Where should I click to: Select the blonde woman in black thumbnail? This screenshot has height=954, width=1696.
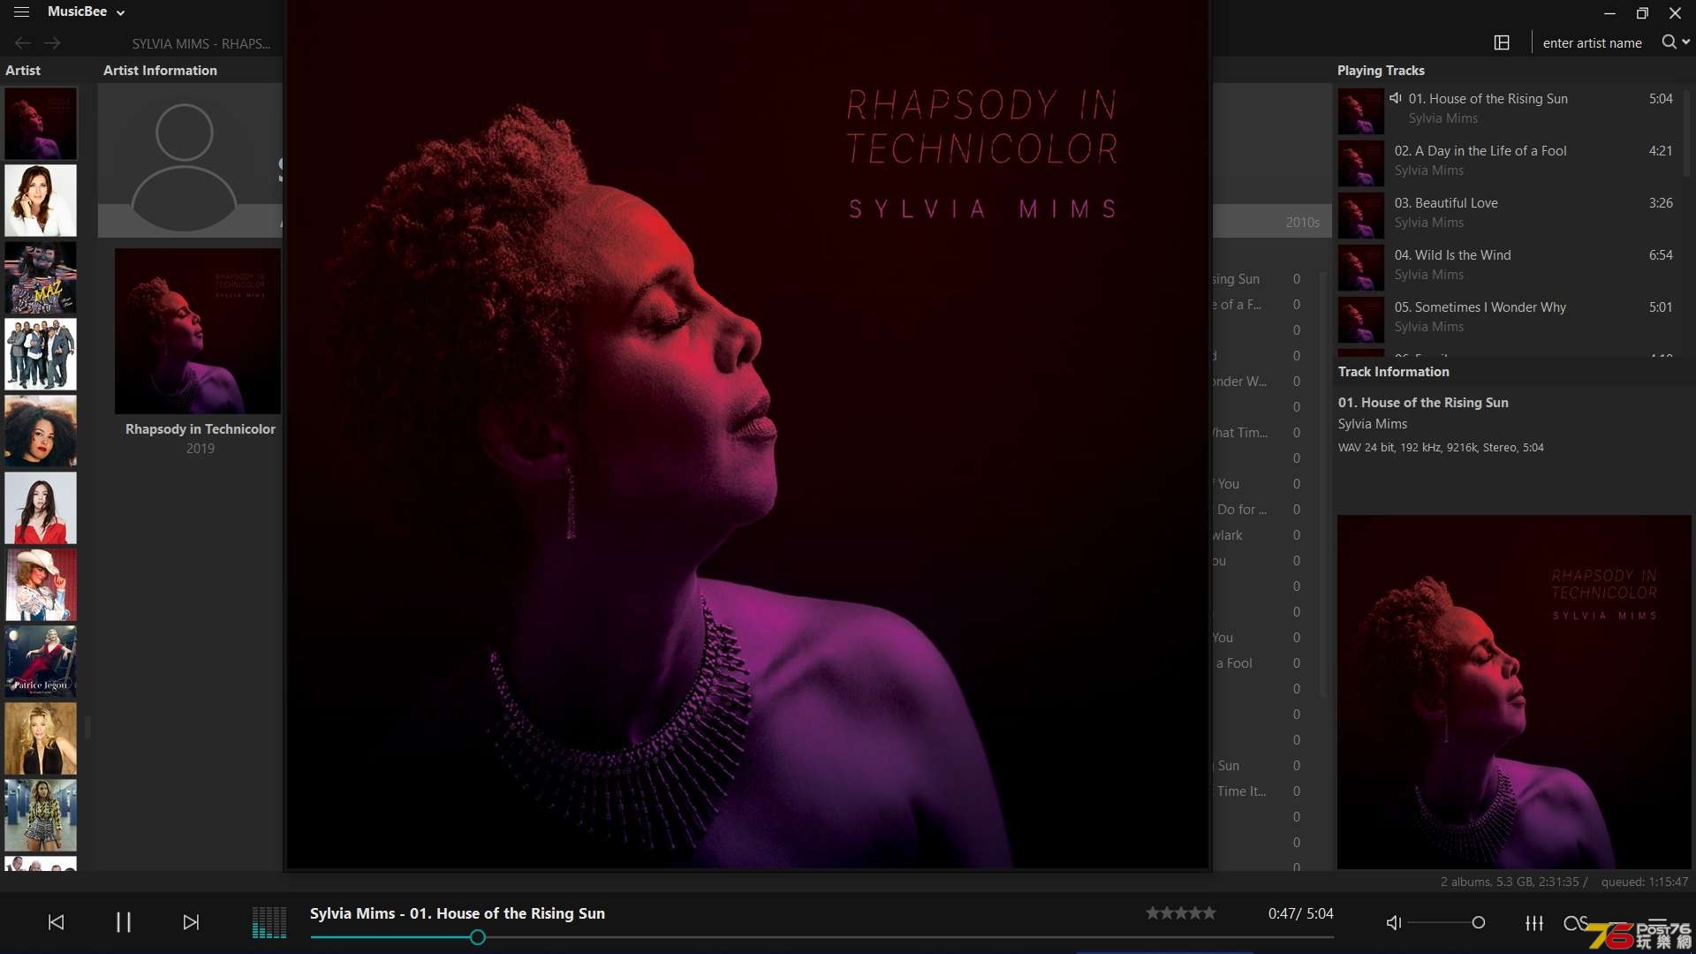tap(41, 738)
